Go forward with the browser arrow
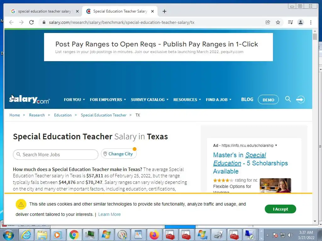The width and height of the screenshot is (322, 241). [21, 22]
